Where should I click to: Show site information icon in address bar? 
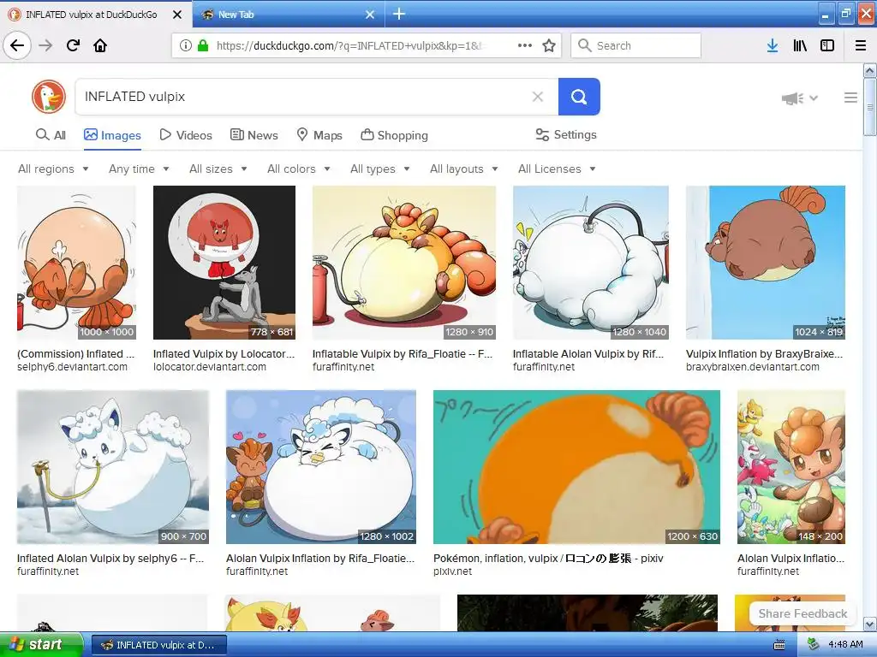(186, 45)
